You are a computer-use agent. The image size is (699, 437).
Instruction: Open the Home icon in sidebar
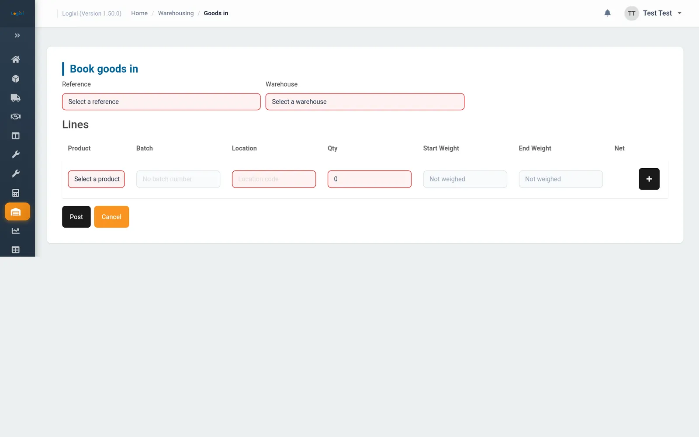pos(16,59)
